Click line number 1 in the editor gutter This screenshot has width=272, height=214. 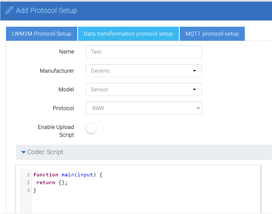(28, 175)
